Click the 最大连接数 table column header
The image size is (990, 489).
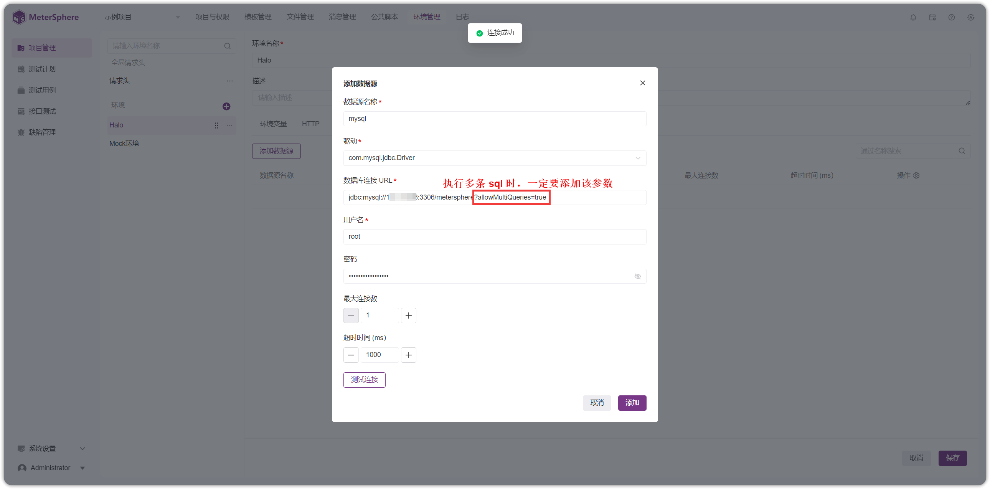point(701,176)
